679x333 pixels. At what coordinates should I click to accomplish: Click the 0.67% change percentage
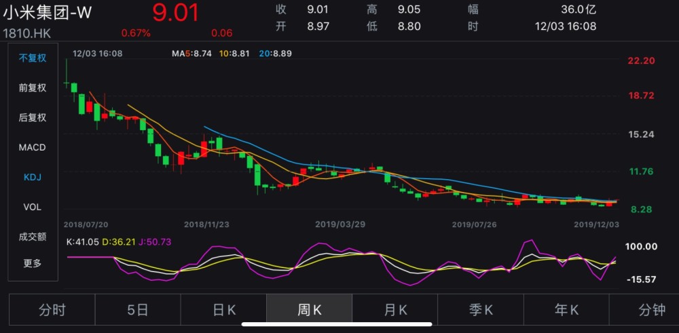(x=136, y=33)
